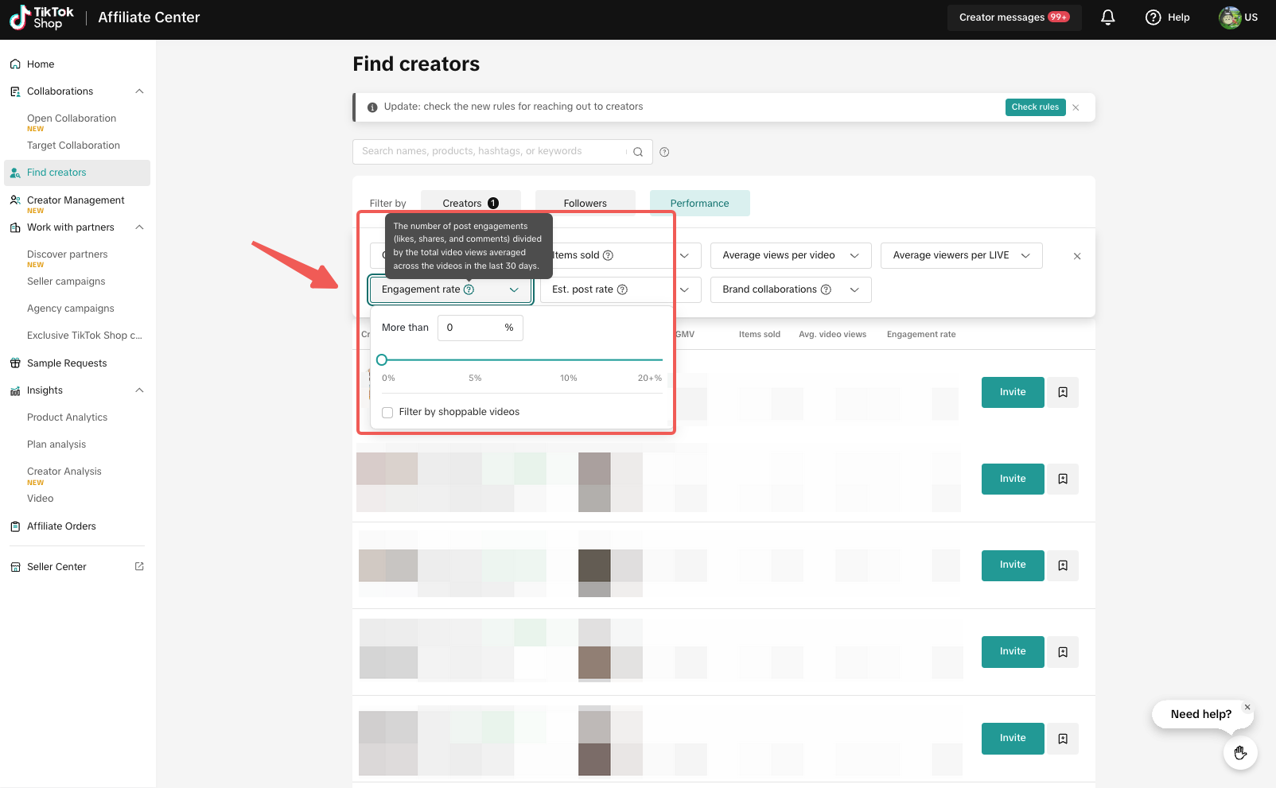Viewport: 1276px width, 788px height.
Task: Invite the first listed creator
Action: (x=1012, y=392)
